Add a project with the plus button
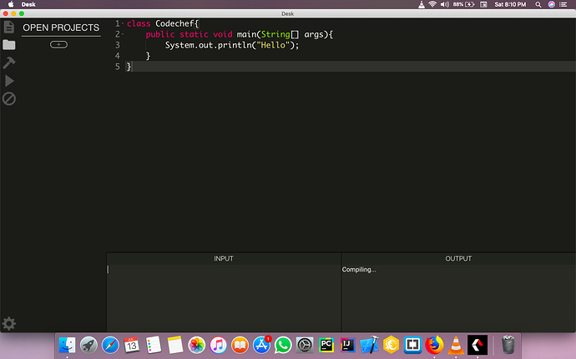576x359 pixels. pos(58,44)
